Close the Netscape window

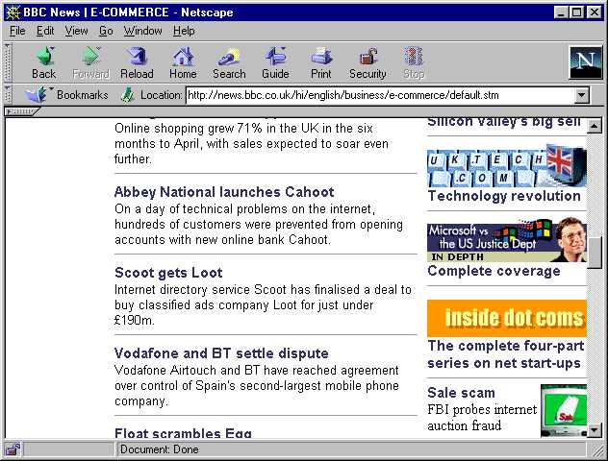(594, 12)
